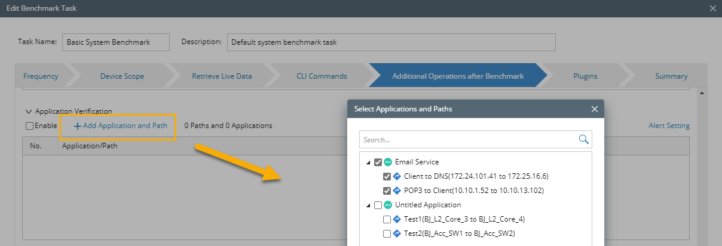
Task: Toggle the Enable application verification checkbox
Action: click(30, 126)
